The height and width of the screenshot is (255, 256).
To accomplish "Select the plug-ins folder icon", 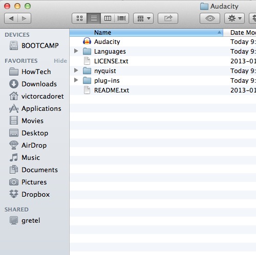I will pos(87,81).
